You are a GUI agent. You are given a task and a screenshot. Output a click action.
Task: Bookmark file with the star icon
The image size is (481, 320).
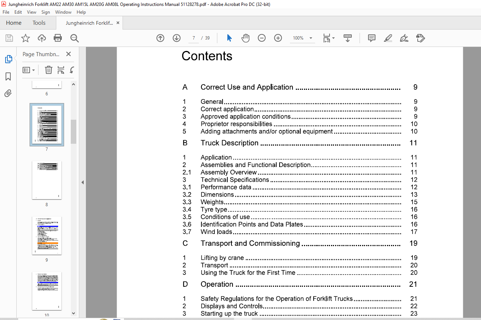[25, 38]
